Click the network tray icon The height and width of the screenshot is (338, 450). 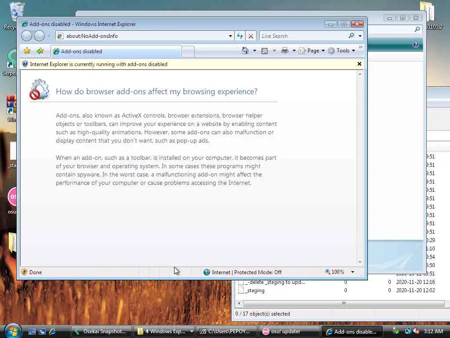(408, 331)
